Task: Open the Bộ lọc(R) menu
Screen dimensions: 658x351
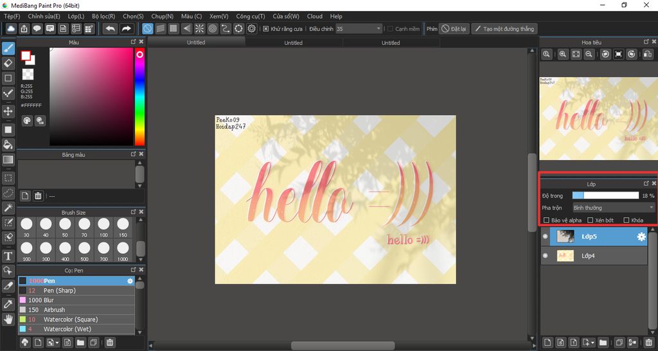Action: coord(103,16)
